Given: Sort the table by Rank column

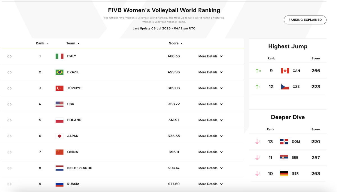Looking at the screenshot, I should tap(42, 43).
